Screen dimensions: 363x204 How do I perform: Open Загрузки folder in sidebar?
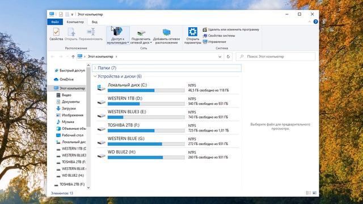pos(66,108)
